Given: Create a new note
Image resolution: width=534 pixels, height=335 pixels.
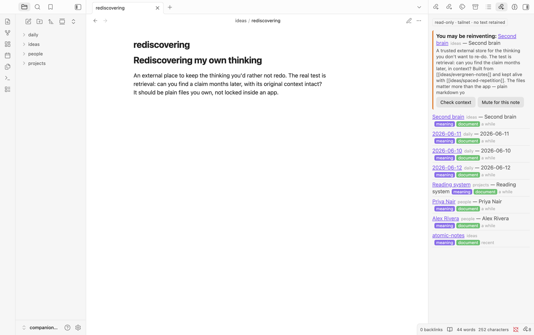Looking at the screenshot, I should 28,22.
